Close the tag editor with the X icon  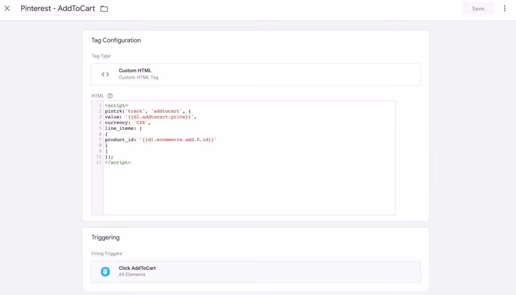click(7, 9)
